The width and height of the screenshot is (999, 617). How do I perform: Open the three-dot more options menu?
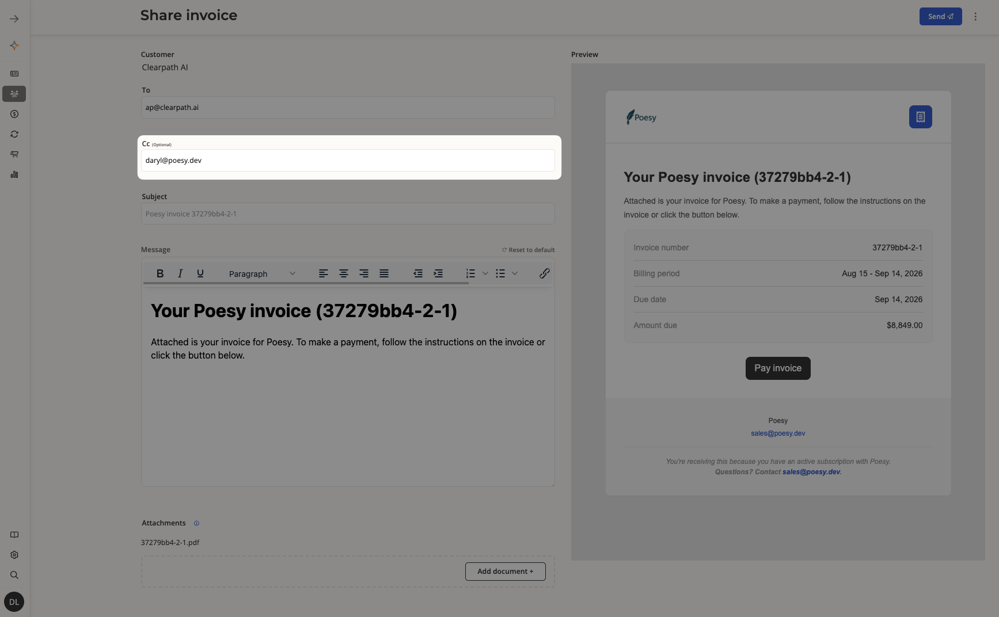pyautogui.click(x=975, y=17)
